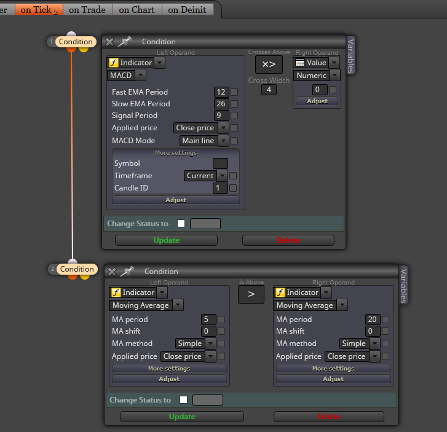This screenshot has height=432, width=447.
Task: Click the Value type icon in Right Operand
Action: tap(300, 63)
